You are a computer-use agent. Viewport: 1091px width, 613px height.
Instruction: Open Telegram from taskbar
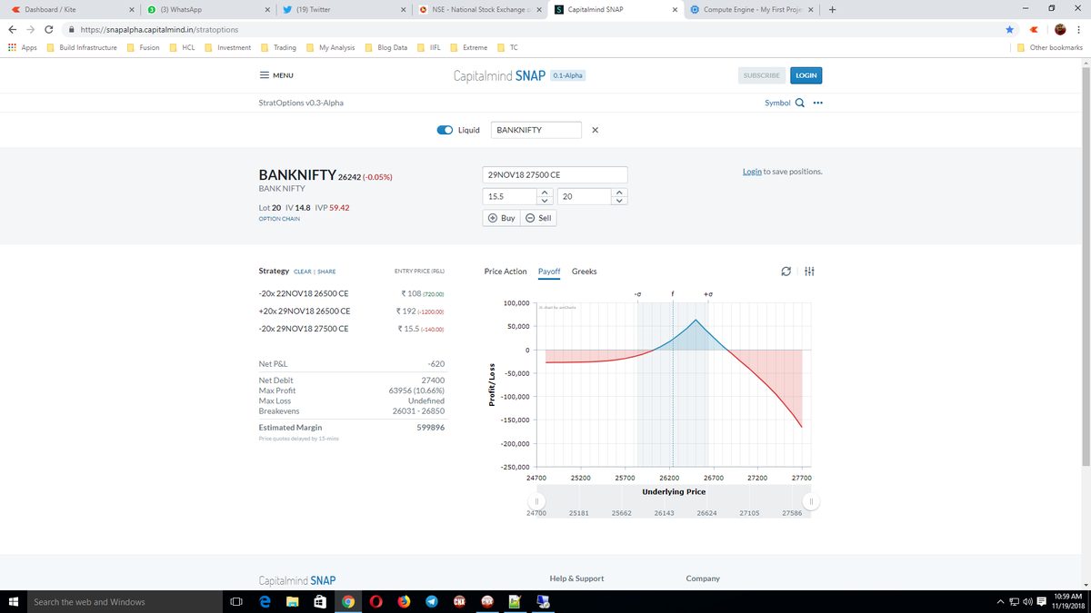[x=431, y=601]
